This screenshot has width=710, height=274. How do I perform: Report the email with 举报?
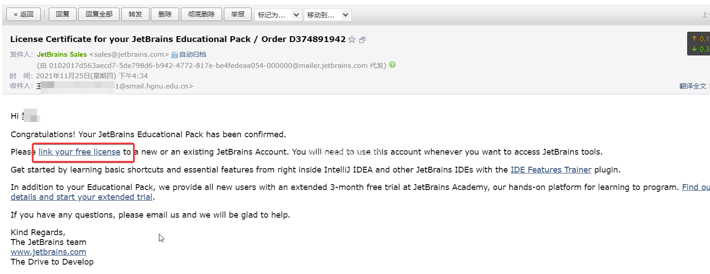point(238,14)
